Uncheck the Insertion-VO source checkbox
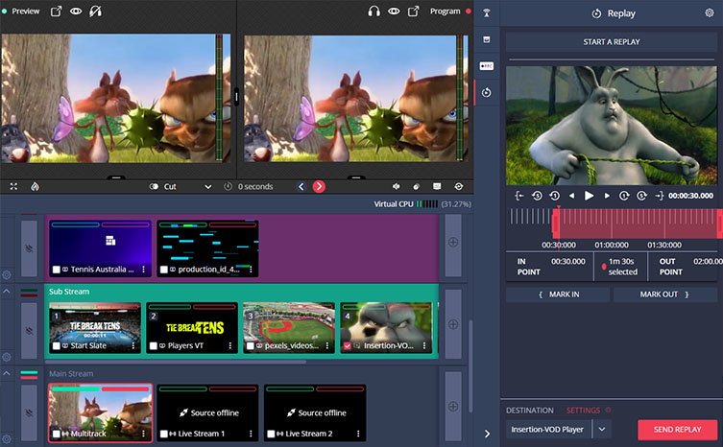The image size is (723, 447). pyautogui.click(x=348, y=345)
